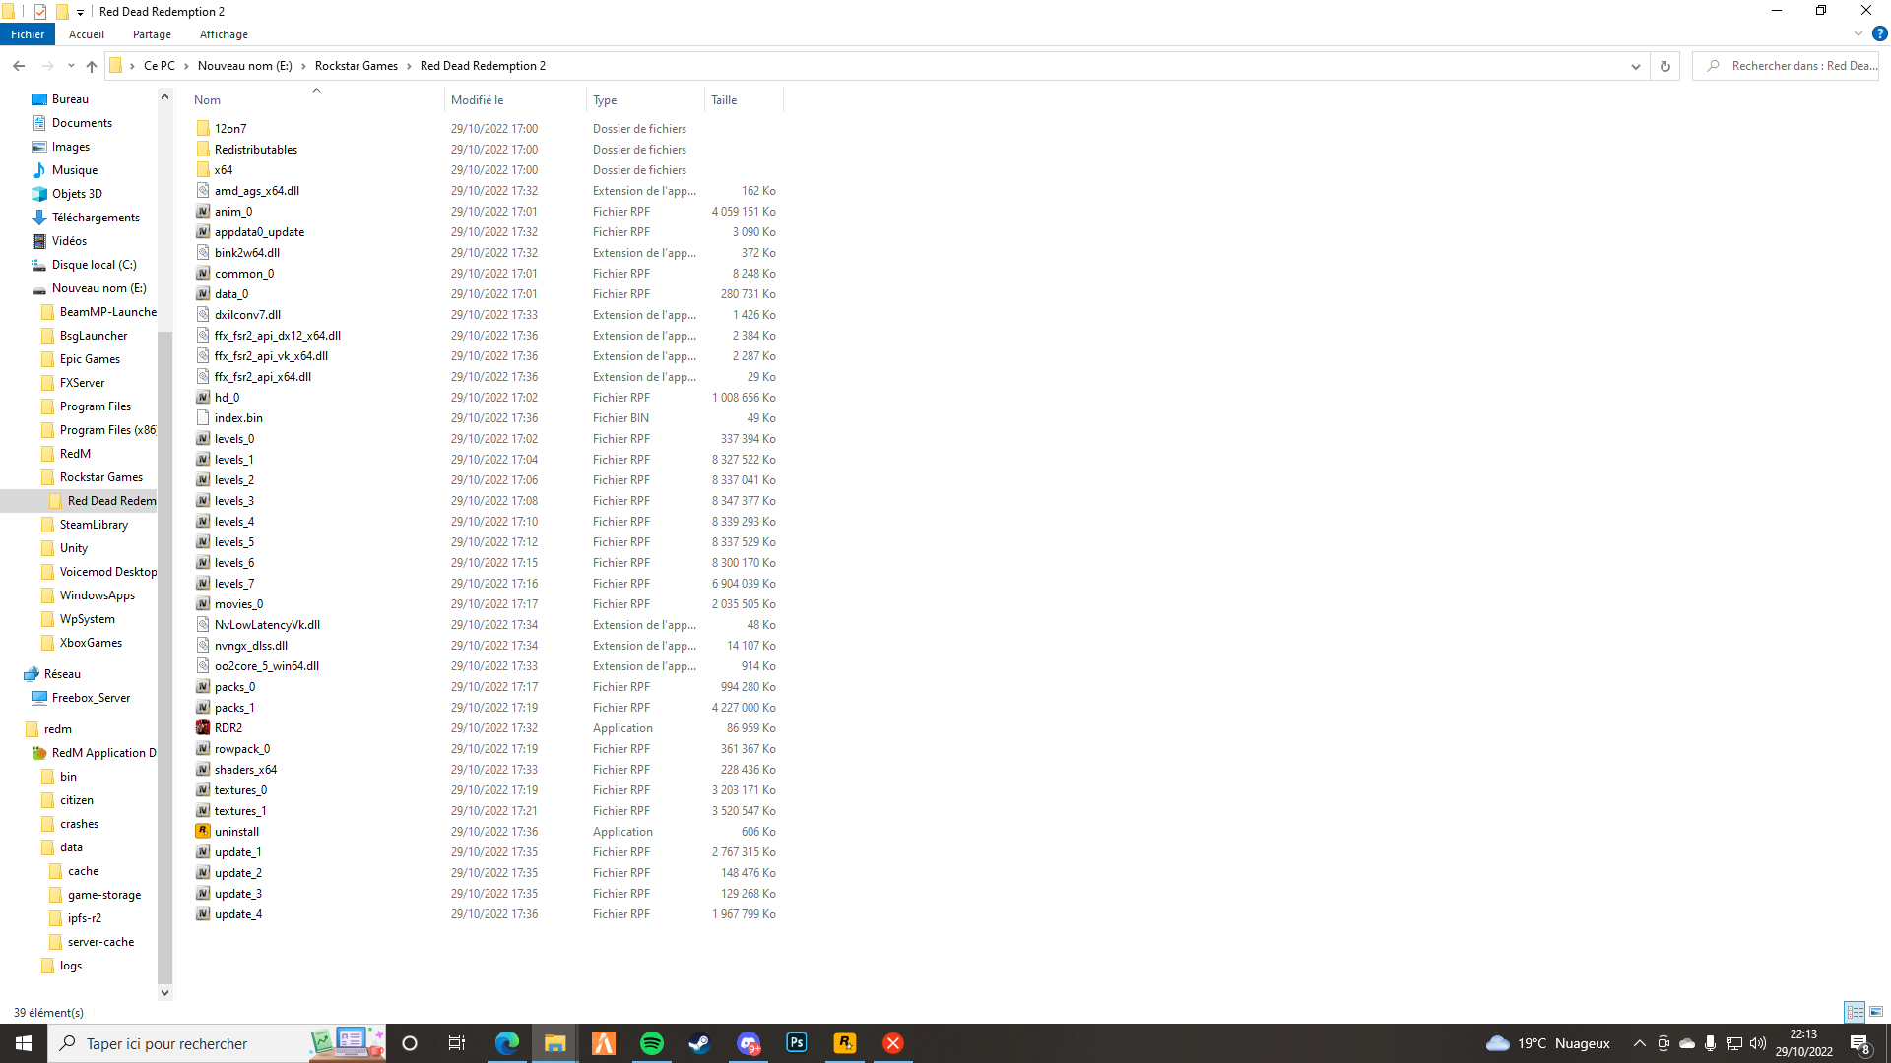Open Steam from the taskbar

click(699, 1043)
